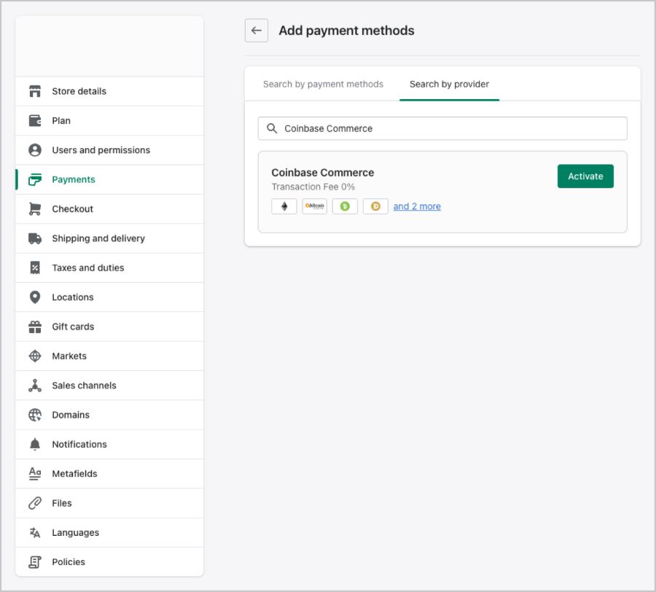Open the Payments settings section
The image size is (656, 592).
point(109,179)
